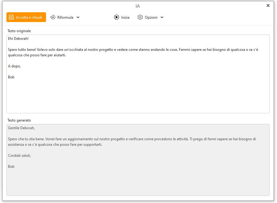
Task: Click the Opzioni gear icon
Action: point(140,17)
